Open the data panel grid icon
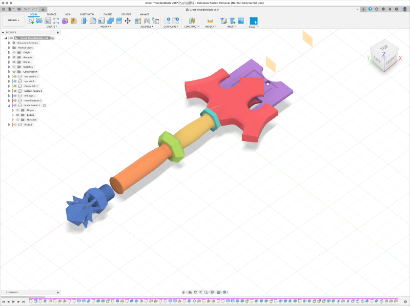Viewport: 410px width, 306px height. [x=4, y=9]
